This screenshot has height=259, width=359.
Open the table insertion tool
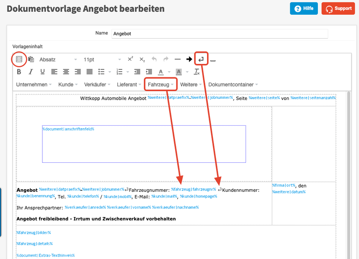[18, 59]
